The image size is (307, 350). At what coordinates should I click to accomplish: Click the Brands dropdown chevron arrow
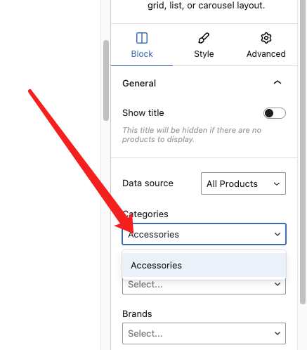277,333
